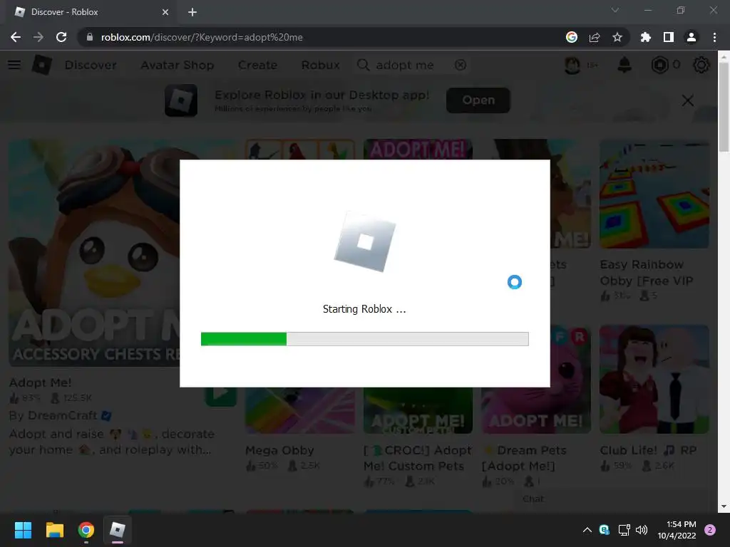Open the Robux balance icon
This screenshot has height=547, width=730.
pos(659,65)
